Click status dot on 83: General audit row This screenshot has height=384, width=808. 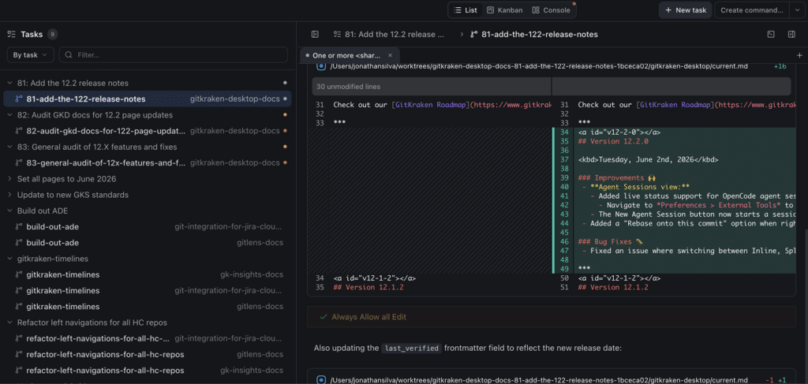(x=285, y=147)
